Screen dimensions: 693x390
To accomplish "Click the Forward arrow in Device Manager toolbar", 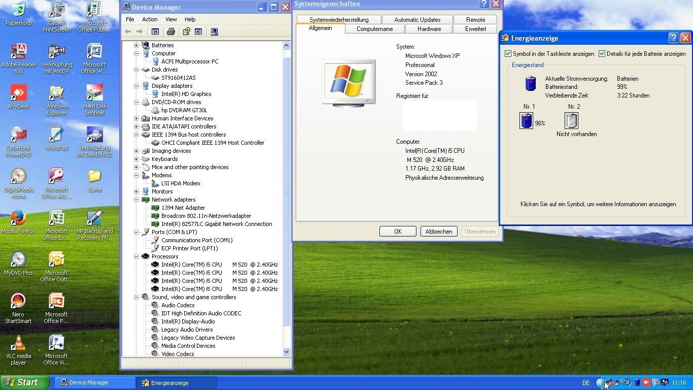I will tap(140, 31).
